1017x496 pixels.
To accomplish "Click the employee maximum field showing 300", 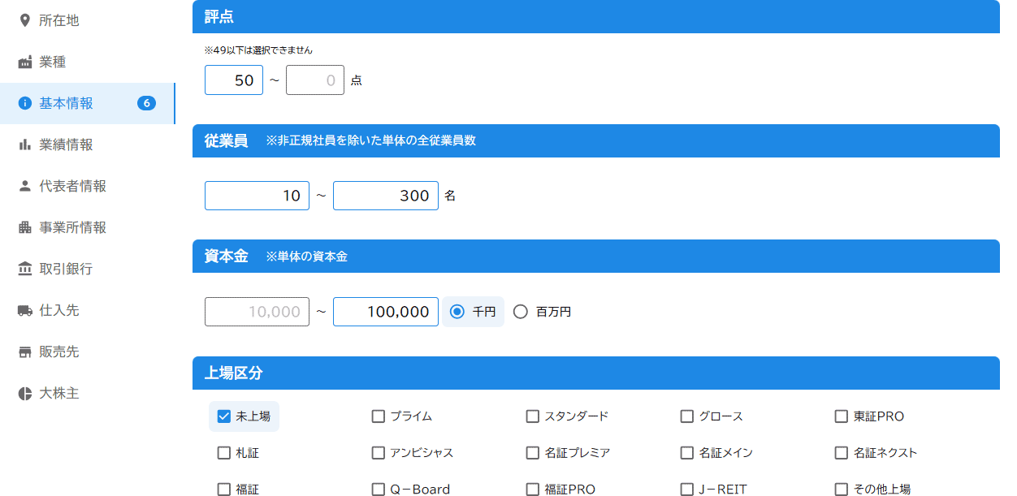I will pyautogui.click(x=385, y=196).
